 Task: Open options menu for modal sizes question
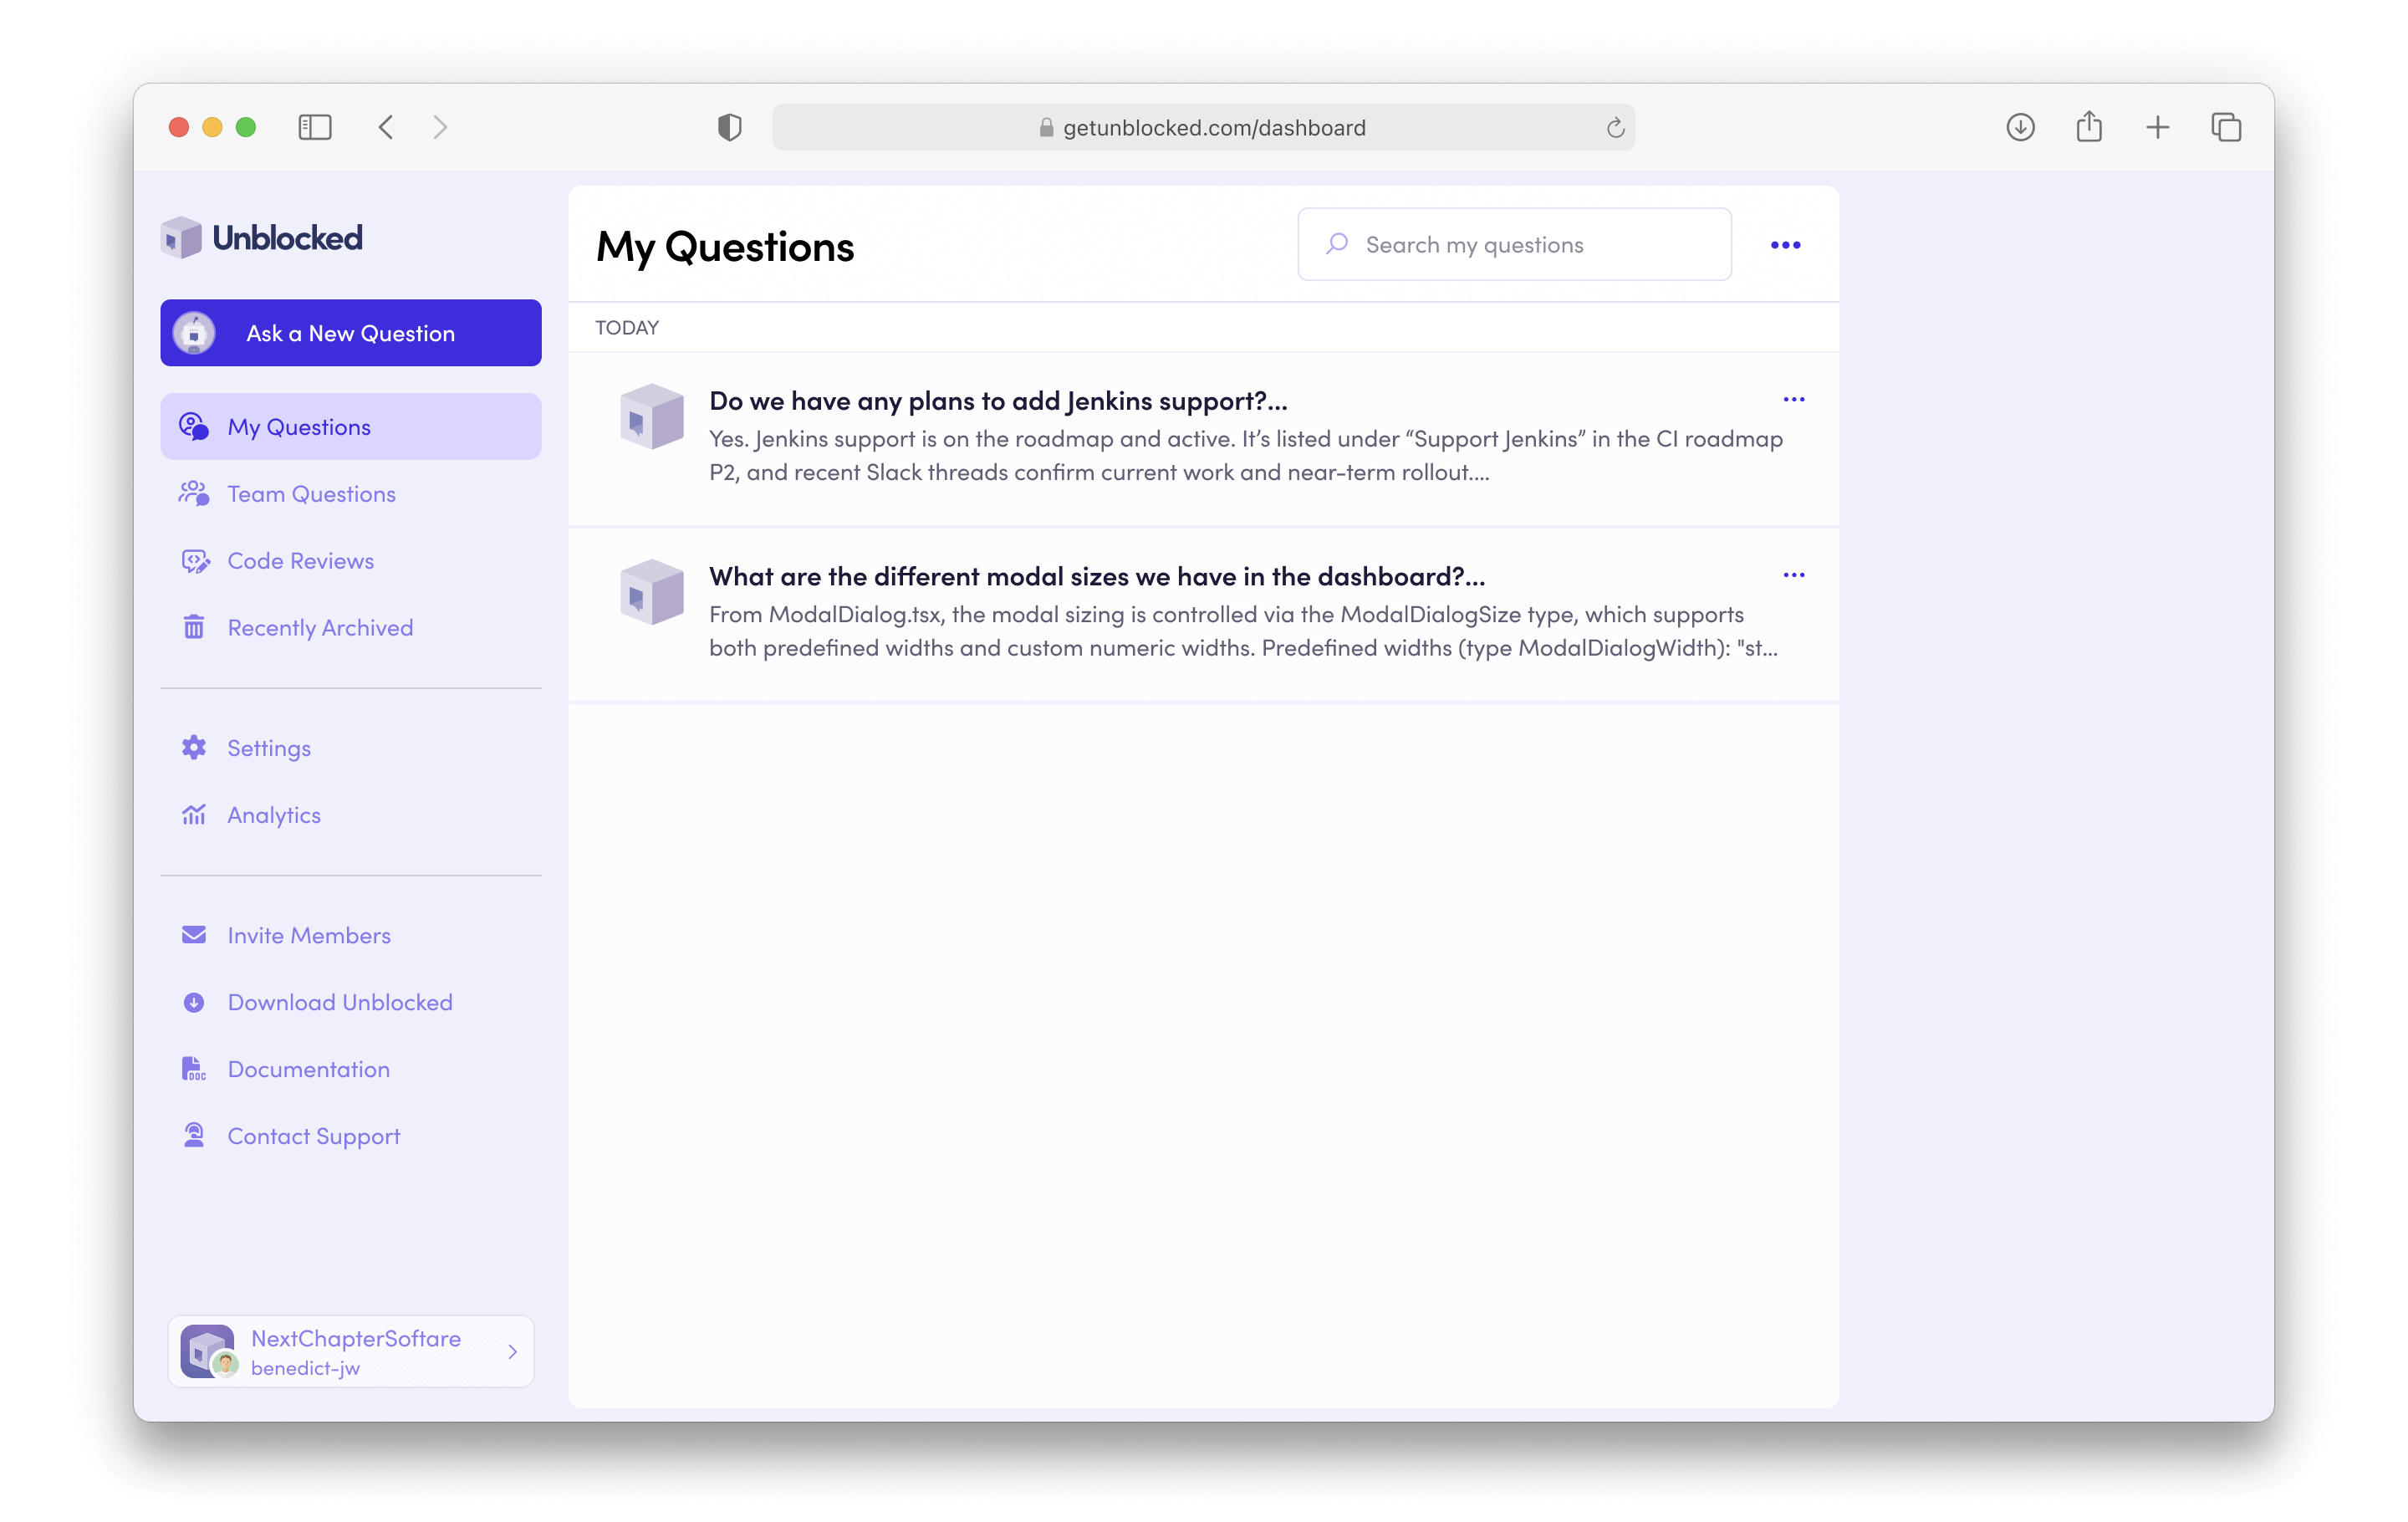click(x=1794, y=575)
